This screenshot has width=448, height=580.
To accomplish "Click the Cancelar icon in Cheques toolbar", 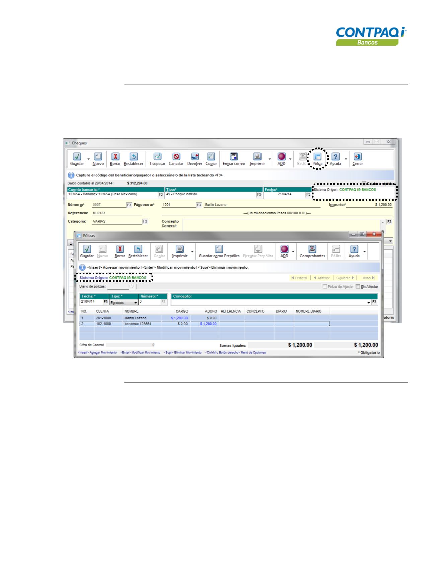I will (176, 157).
